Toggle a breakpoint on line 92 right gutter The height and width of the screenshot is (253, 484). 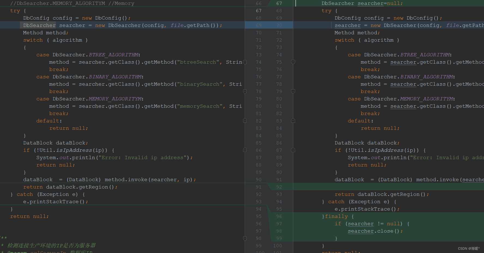(x=279, y=187)
